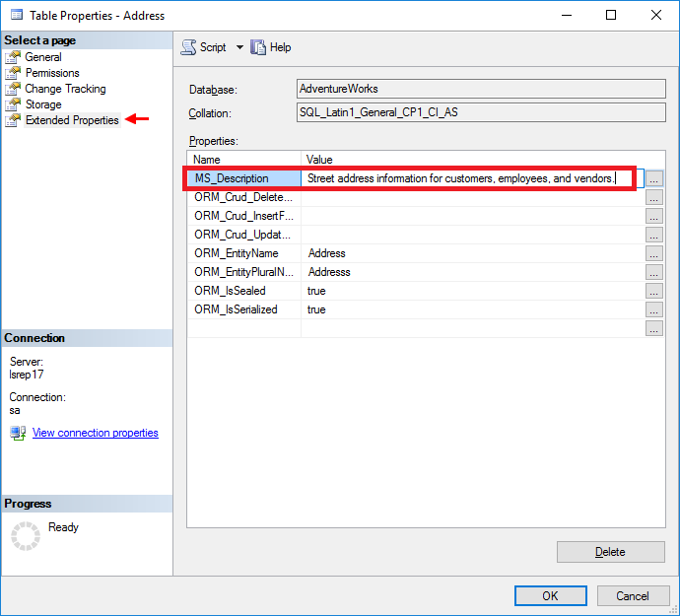Click the Extended Properties page icon
This screenshot has height=616, width=680.
tap(13, 120)
